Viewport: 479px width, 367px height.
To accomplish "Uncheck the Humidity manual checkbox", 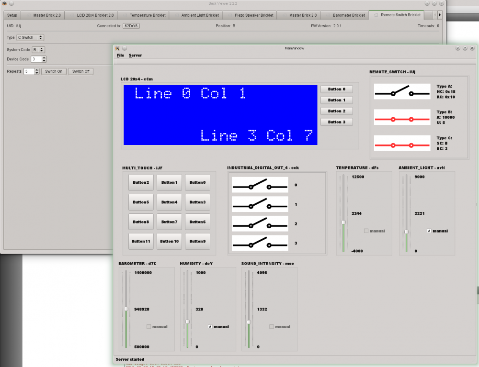I will (x=210, y=327).
